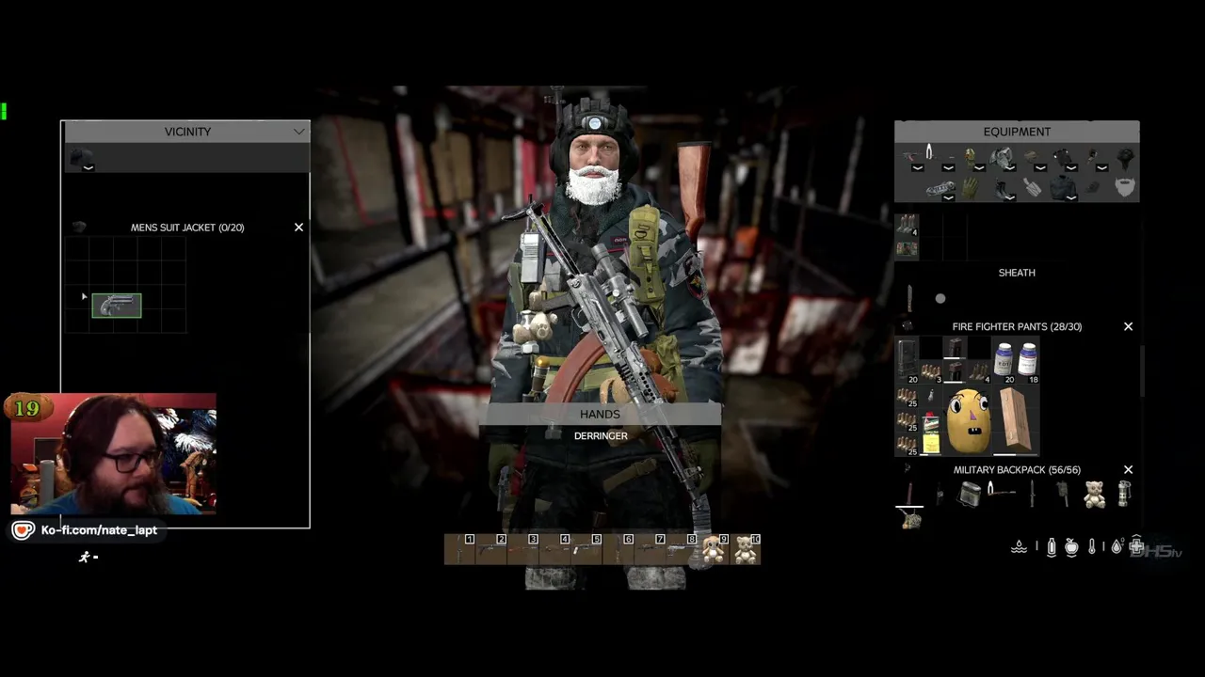This screenshot has height=677, width=1205.
Task: Select the black boots in Equipment
Action: click(1004, 189)
